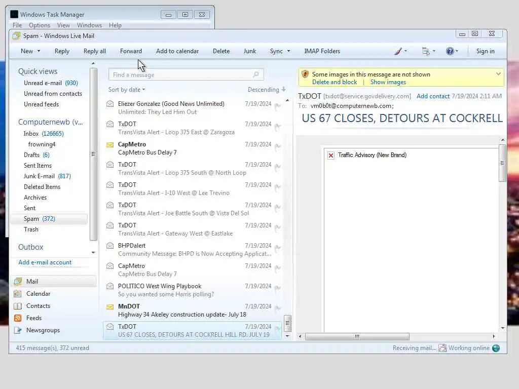Open Windows menu in Windows Task Manager
Screen dimensions: 519x389
[x=89, y=25]
